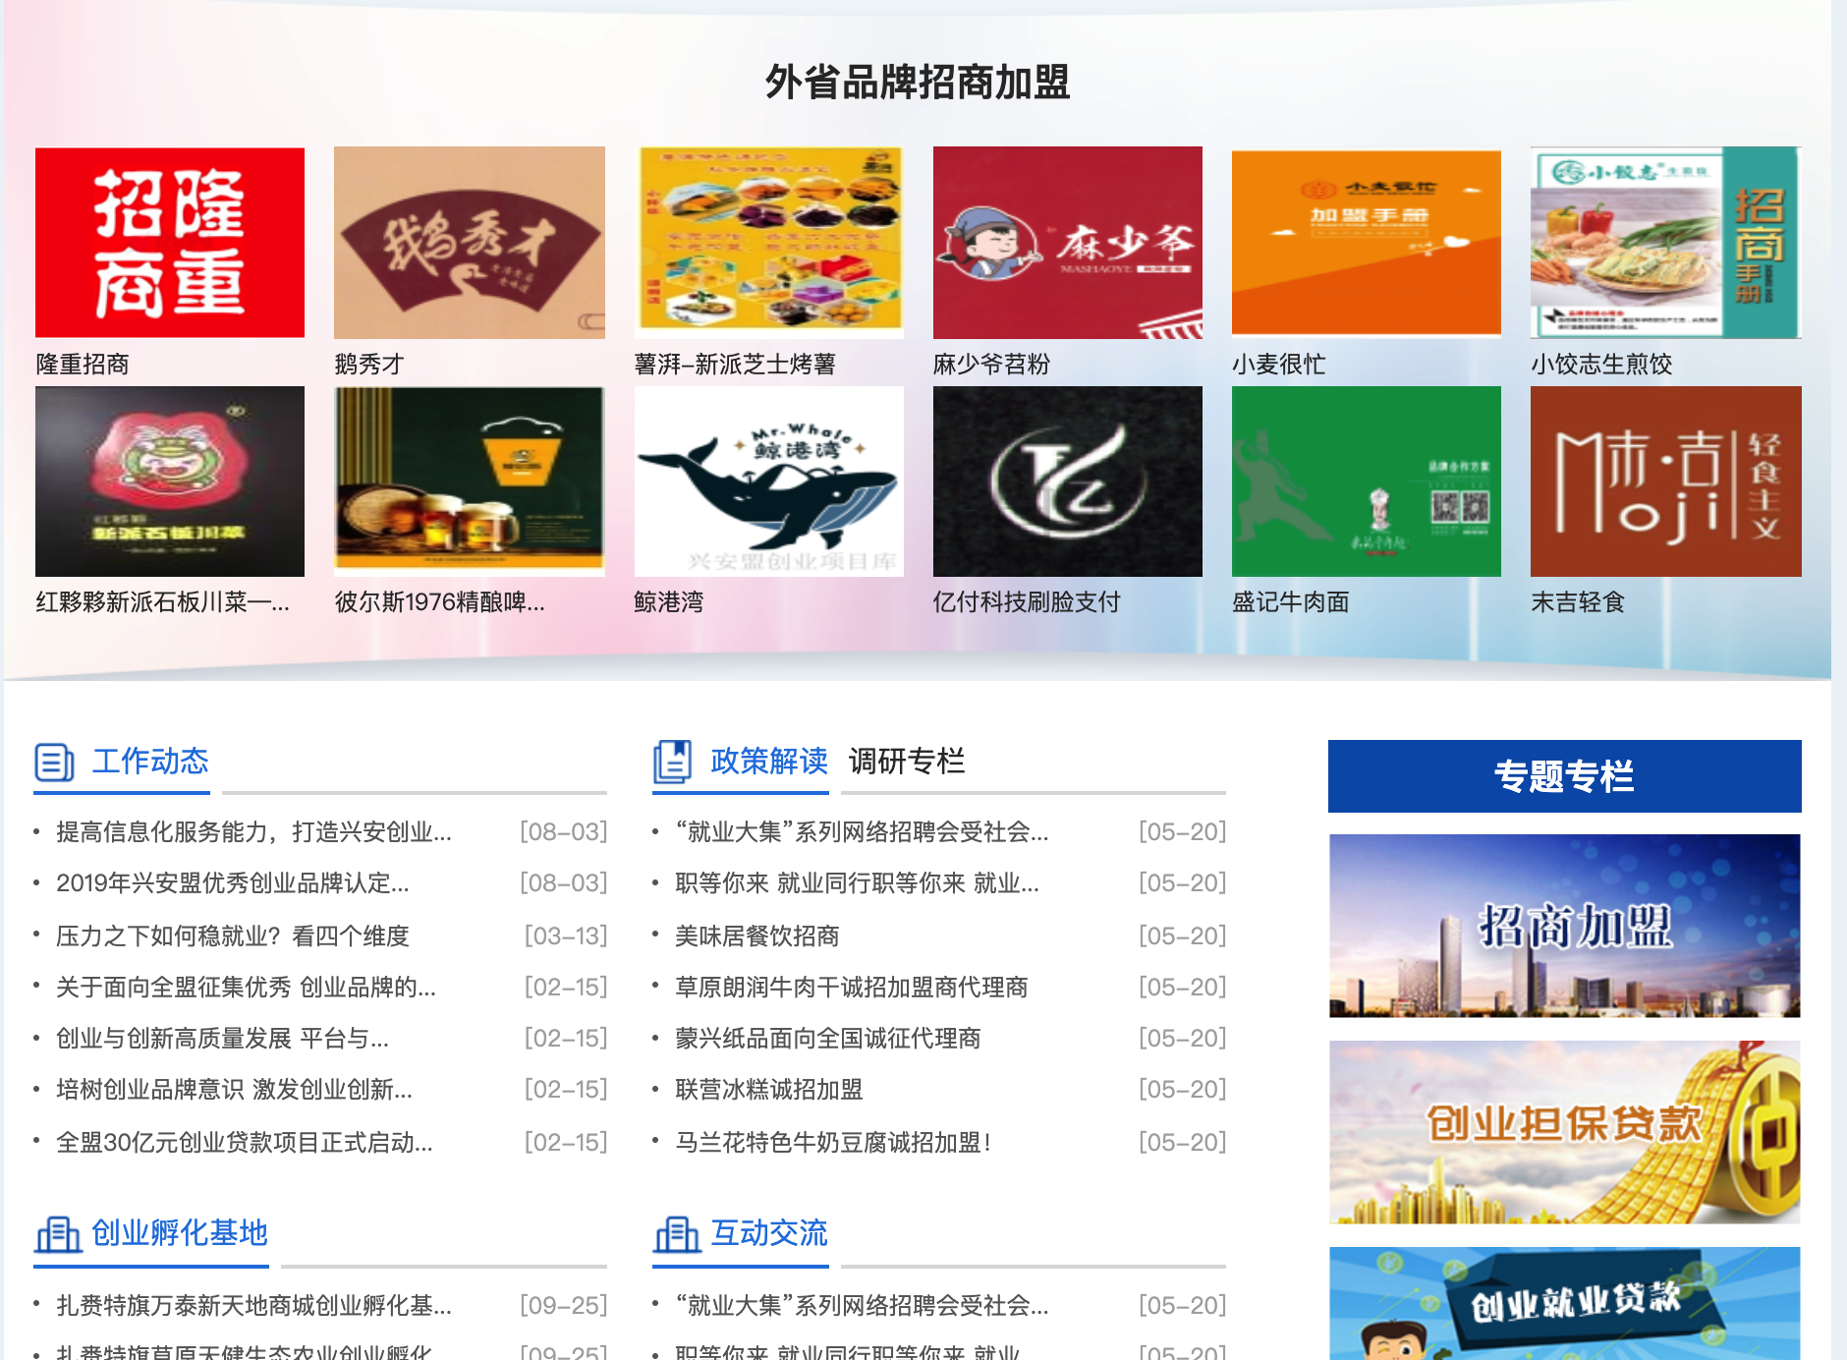The width and height of the screenshot is (1847, 1360).
Task: Open item 扎赉特旗万泰新天地商城创业孵化基...
Action: point(253,1306)
